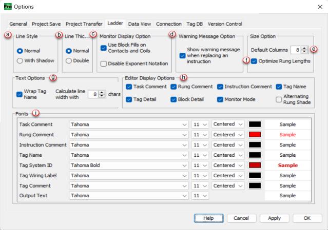Turn on Alternating Rung Shade
Viewport: 328px width, 230px height.
point(279,99)
